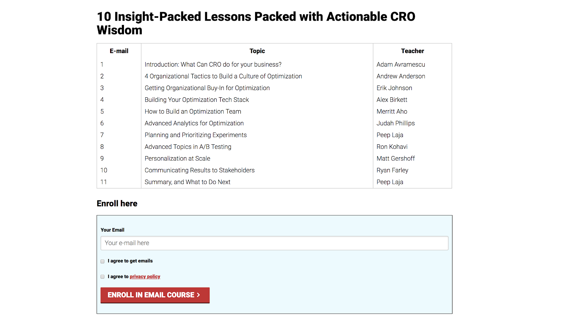Click teacher name Ron Kohavi
Image resolution: width=570 pixels, height=330 pixels.
tap(392, 147)
